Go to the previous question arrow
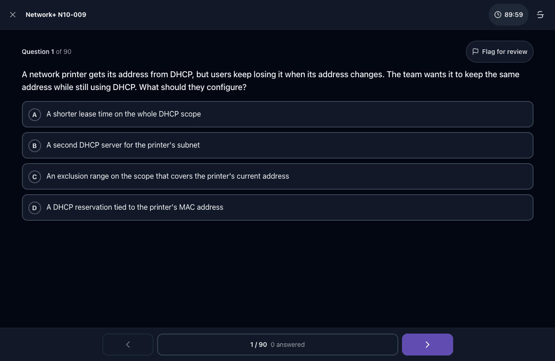The height and width of the screenshot is (361, 555). pos(128,345)
